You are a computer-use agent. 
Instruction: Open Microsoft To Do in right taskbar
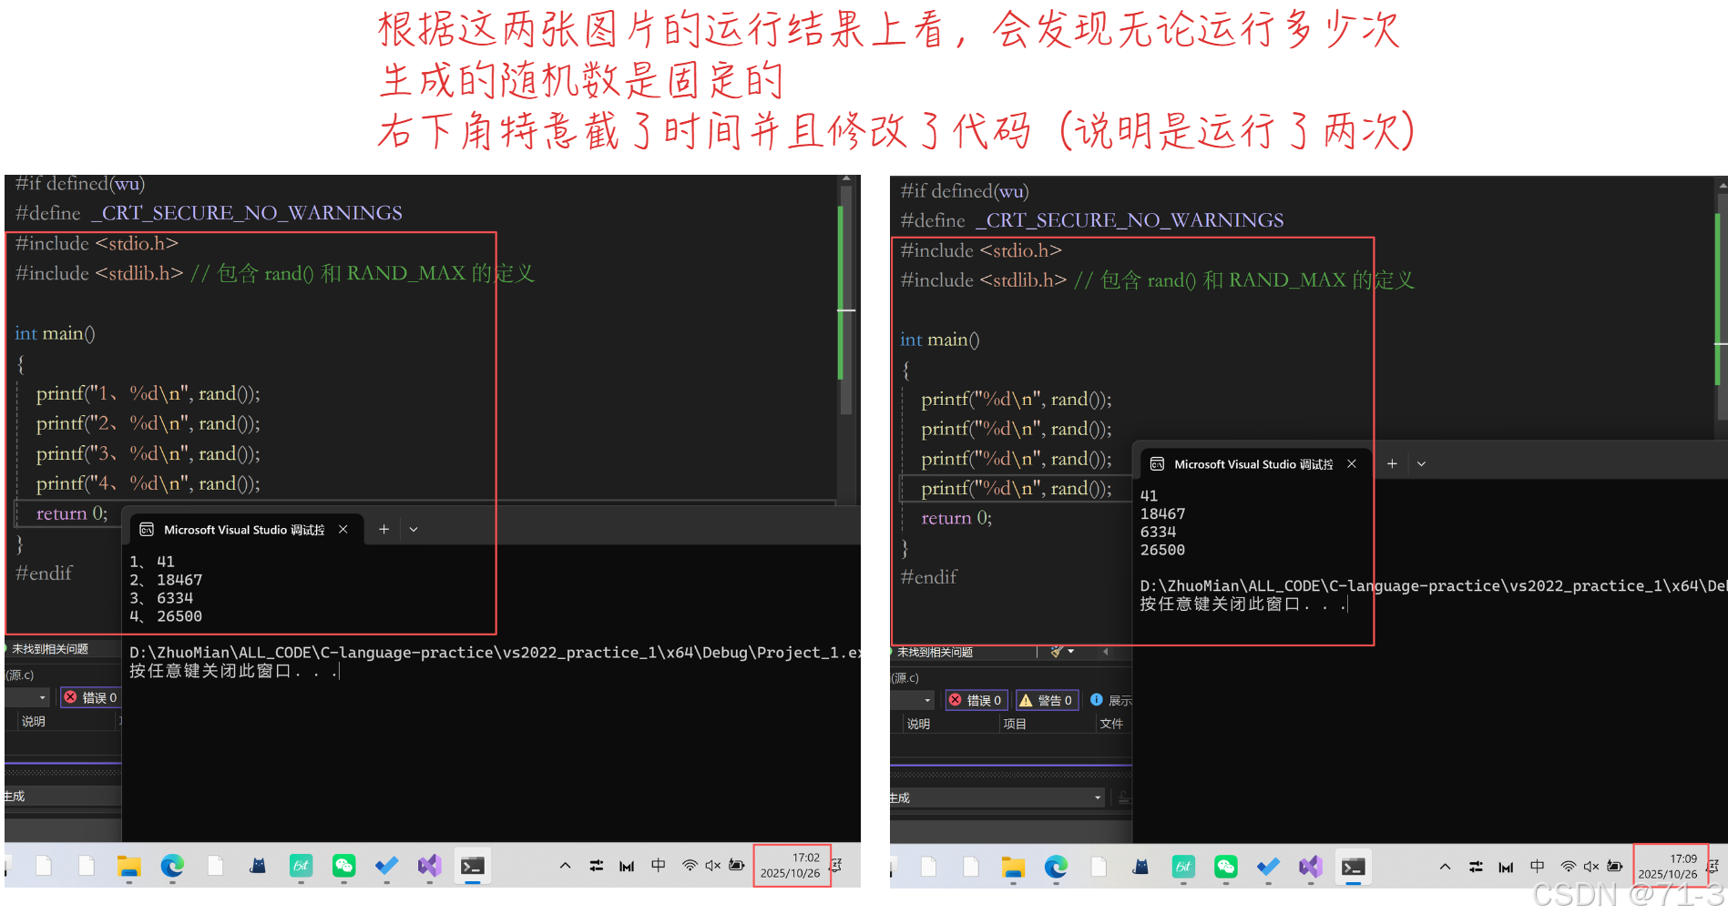point(1268,867)
